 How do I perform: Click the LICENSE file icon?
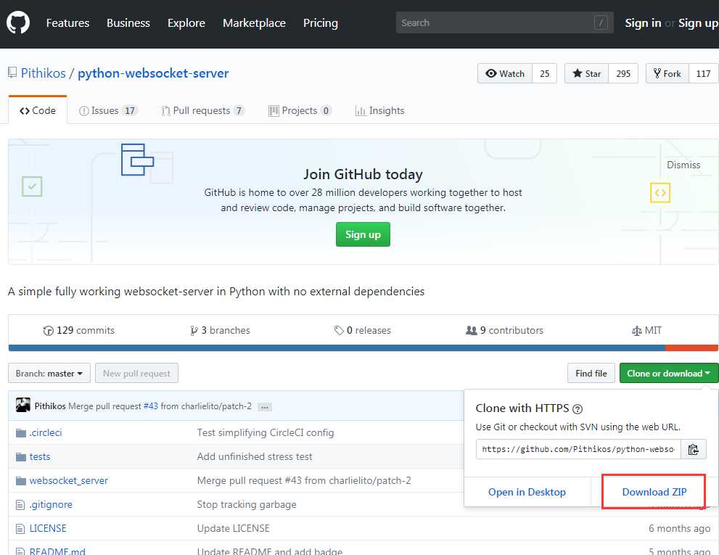coord(20,529)
